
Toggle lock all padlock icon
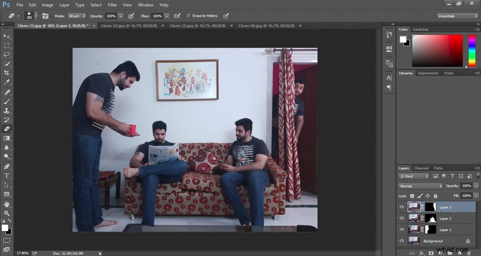435,196
